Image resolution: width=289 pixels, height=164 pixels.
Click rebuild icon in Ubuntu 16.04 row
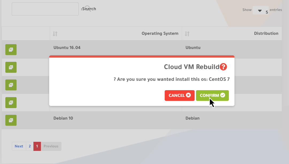pyautogui.click(x=11, y=49)
